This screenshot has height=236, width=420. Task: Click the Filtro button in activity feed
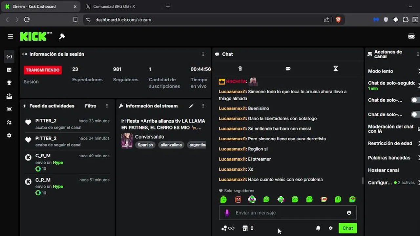click(x=91, y=106)
